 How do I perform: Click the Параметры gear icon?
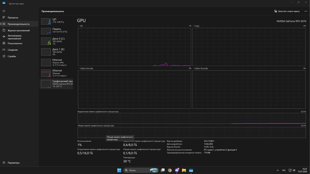4,163
